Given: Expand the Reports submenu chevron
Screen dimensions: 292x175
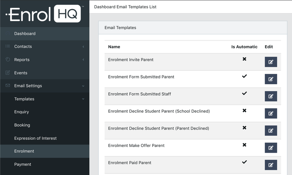Looking at the screenshot, I should 83,60.
